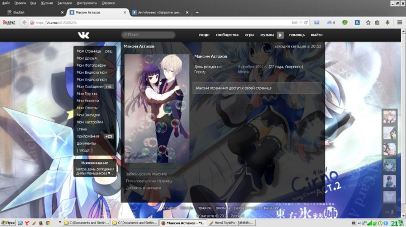Click ред. edit link next to Моя Страница
Viewport: 406px width, 227px height.
(109, 51)
